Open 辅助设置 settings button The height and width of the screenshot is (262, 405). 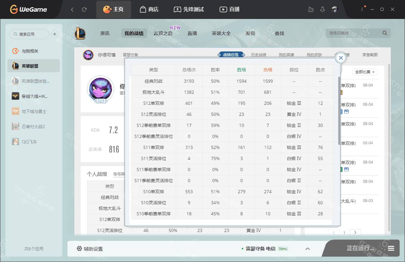[90, 249]
